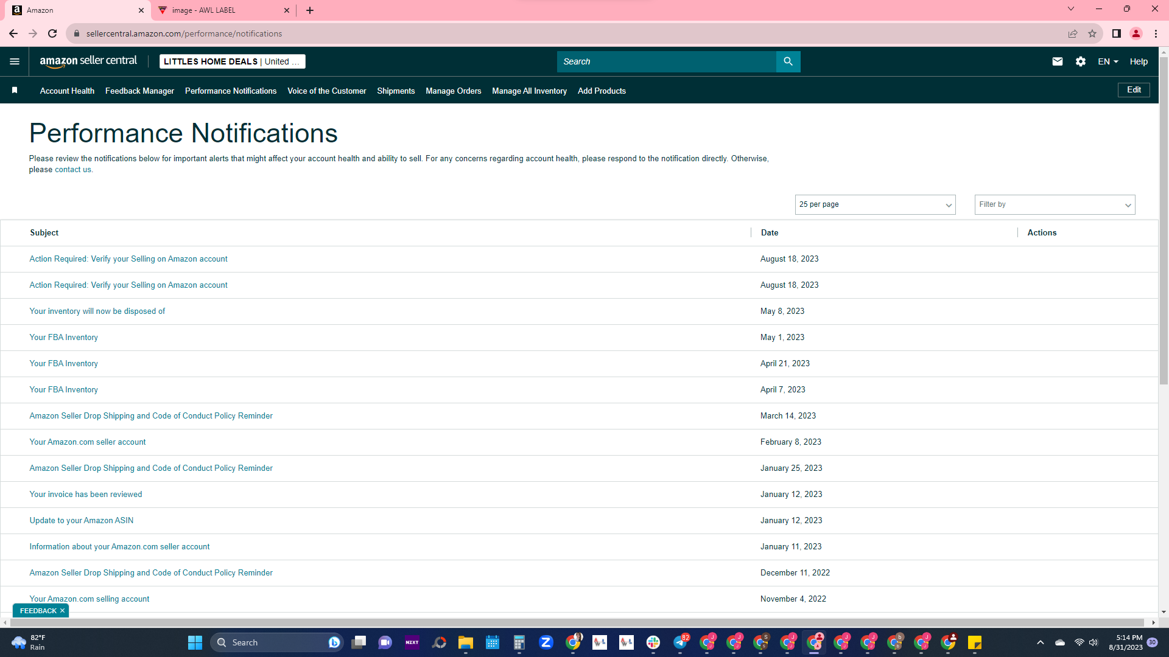This screenshot has height=657, width=1169.
Task: Dismiss the FEEDBACK widget with its X
Action: coord(62,611)
